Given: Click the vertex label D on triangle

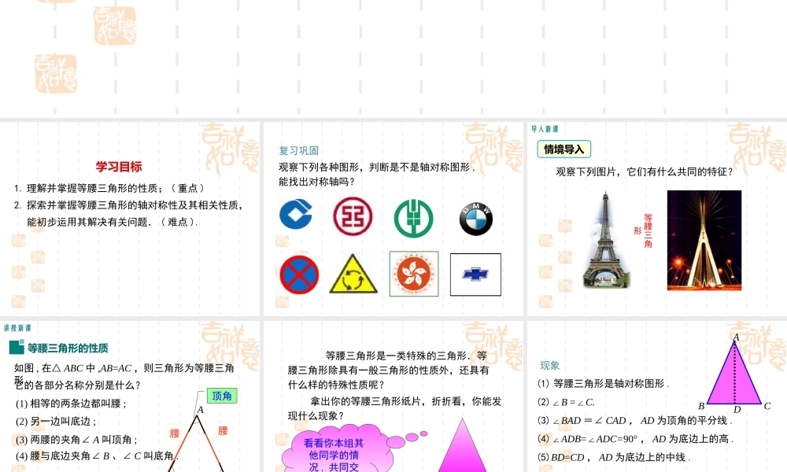Looking at the screenshot, I should 737,409.
